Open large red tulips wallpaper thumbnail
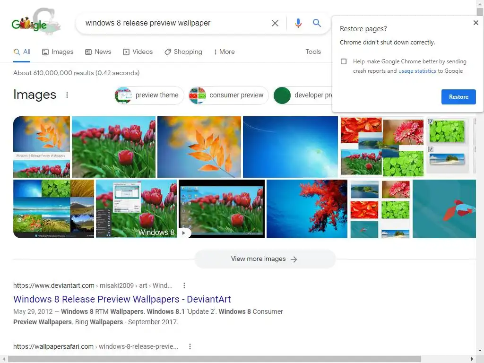484x363 pixels. pyautogui.click(x=113, y=147)
